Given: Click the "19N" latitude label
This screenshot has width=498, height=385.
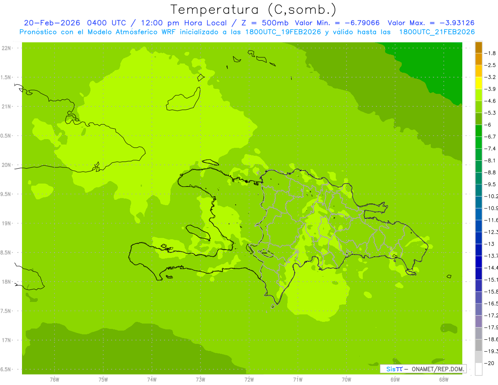Looking at the screenshot, I should [7, 223].
